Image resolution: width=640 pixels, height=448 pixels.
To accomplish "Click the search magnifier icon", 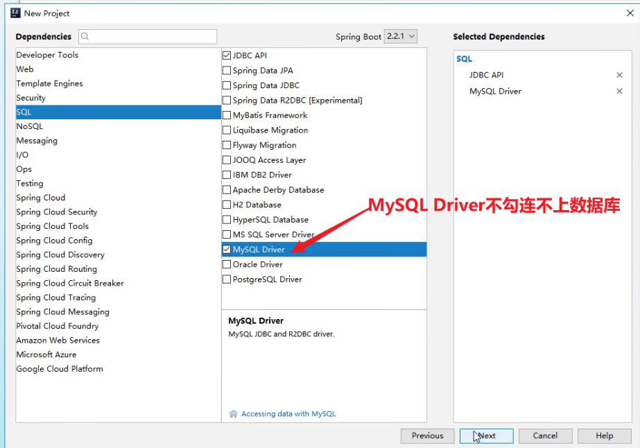I will click(x=85, y=36).
